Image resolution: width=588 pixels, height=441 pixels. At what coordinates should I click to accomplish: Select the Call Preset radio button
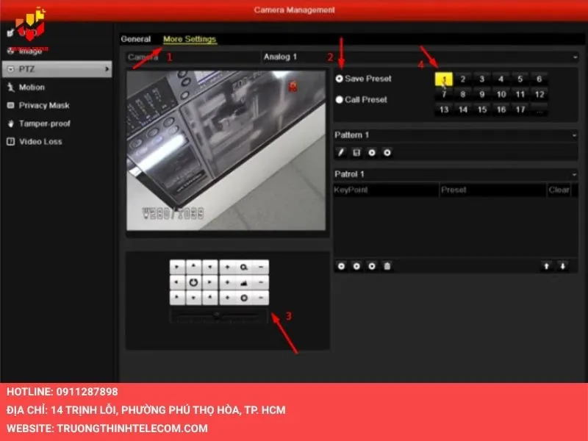340,99
